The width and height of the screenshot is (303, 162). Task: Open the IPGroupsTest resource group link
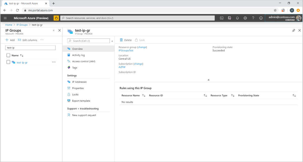pyautogui.click(x=126, y=50)
